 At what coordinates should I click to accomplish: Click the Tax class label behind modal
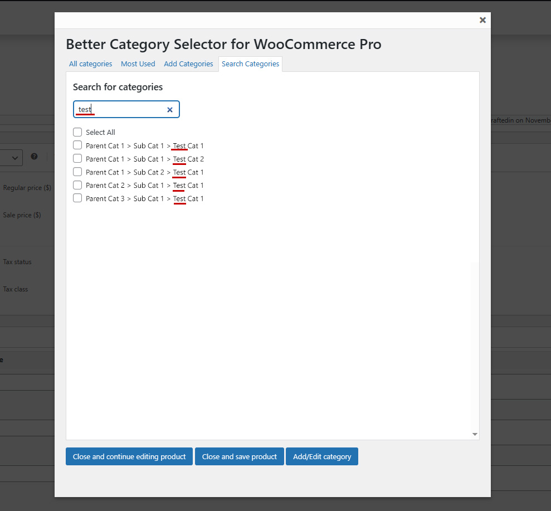point(16,289)
